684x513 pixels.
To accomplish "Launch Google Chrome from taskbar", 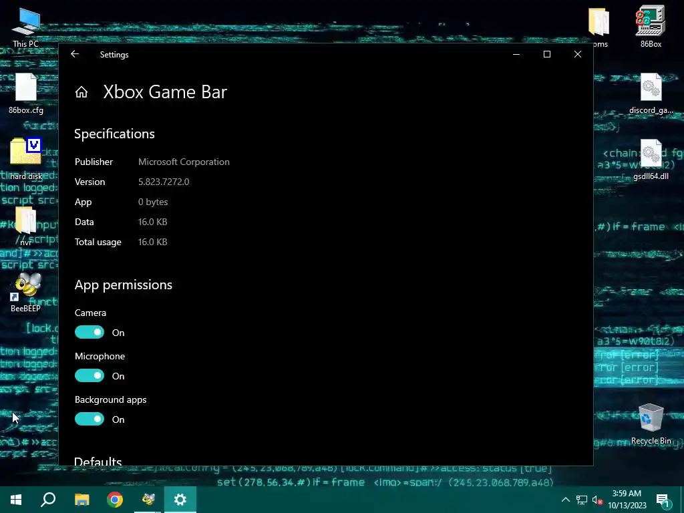I will point(115,500).
